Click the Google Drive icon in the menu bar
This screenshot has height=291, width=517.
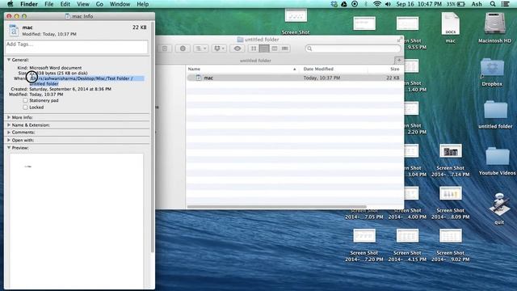pos(344,4)
